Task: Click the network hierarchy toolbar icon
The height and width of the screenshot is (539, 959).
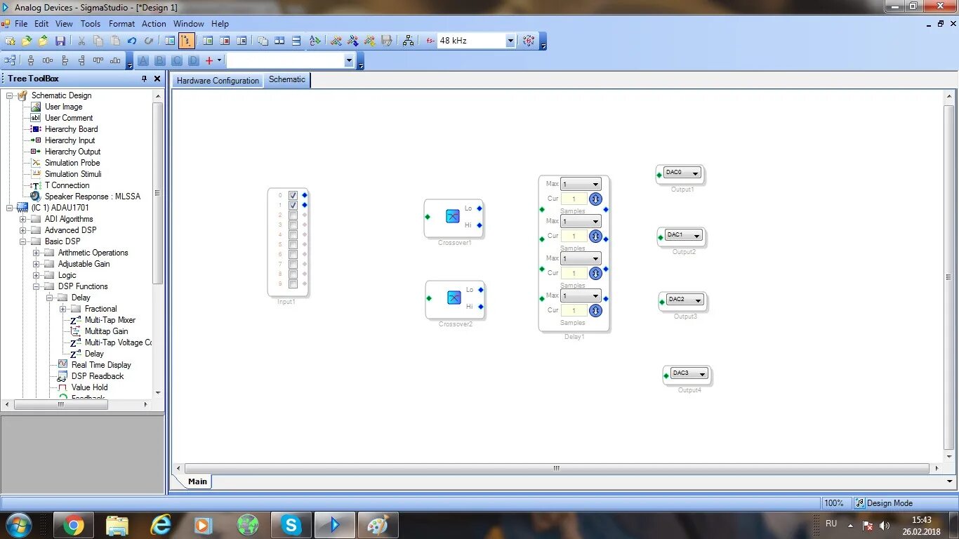Action: point(408,41)
